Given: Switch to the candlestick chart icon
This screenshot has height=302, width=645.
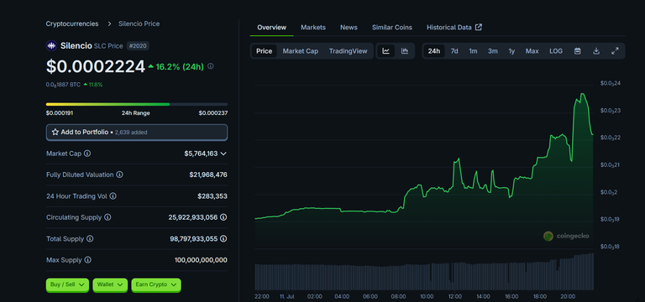Looking at the screenshot, I should click(405, 51).
